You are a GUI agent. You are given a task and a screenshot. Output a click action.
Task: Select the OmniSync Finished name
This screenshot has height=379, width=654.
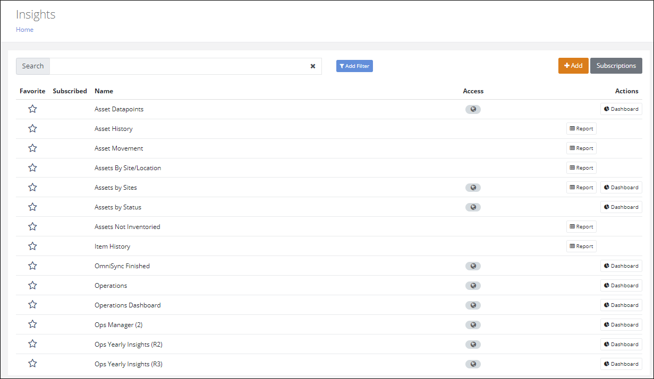click(122, 266)
